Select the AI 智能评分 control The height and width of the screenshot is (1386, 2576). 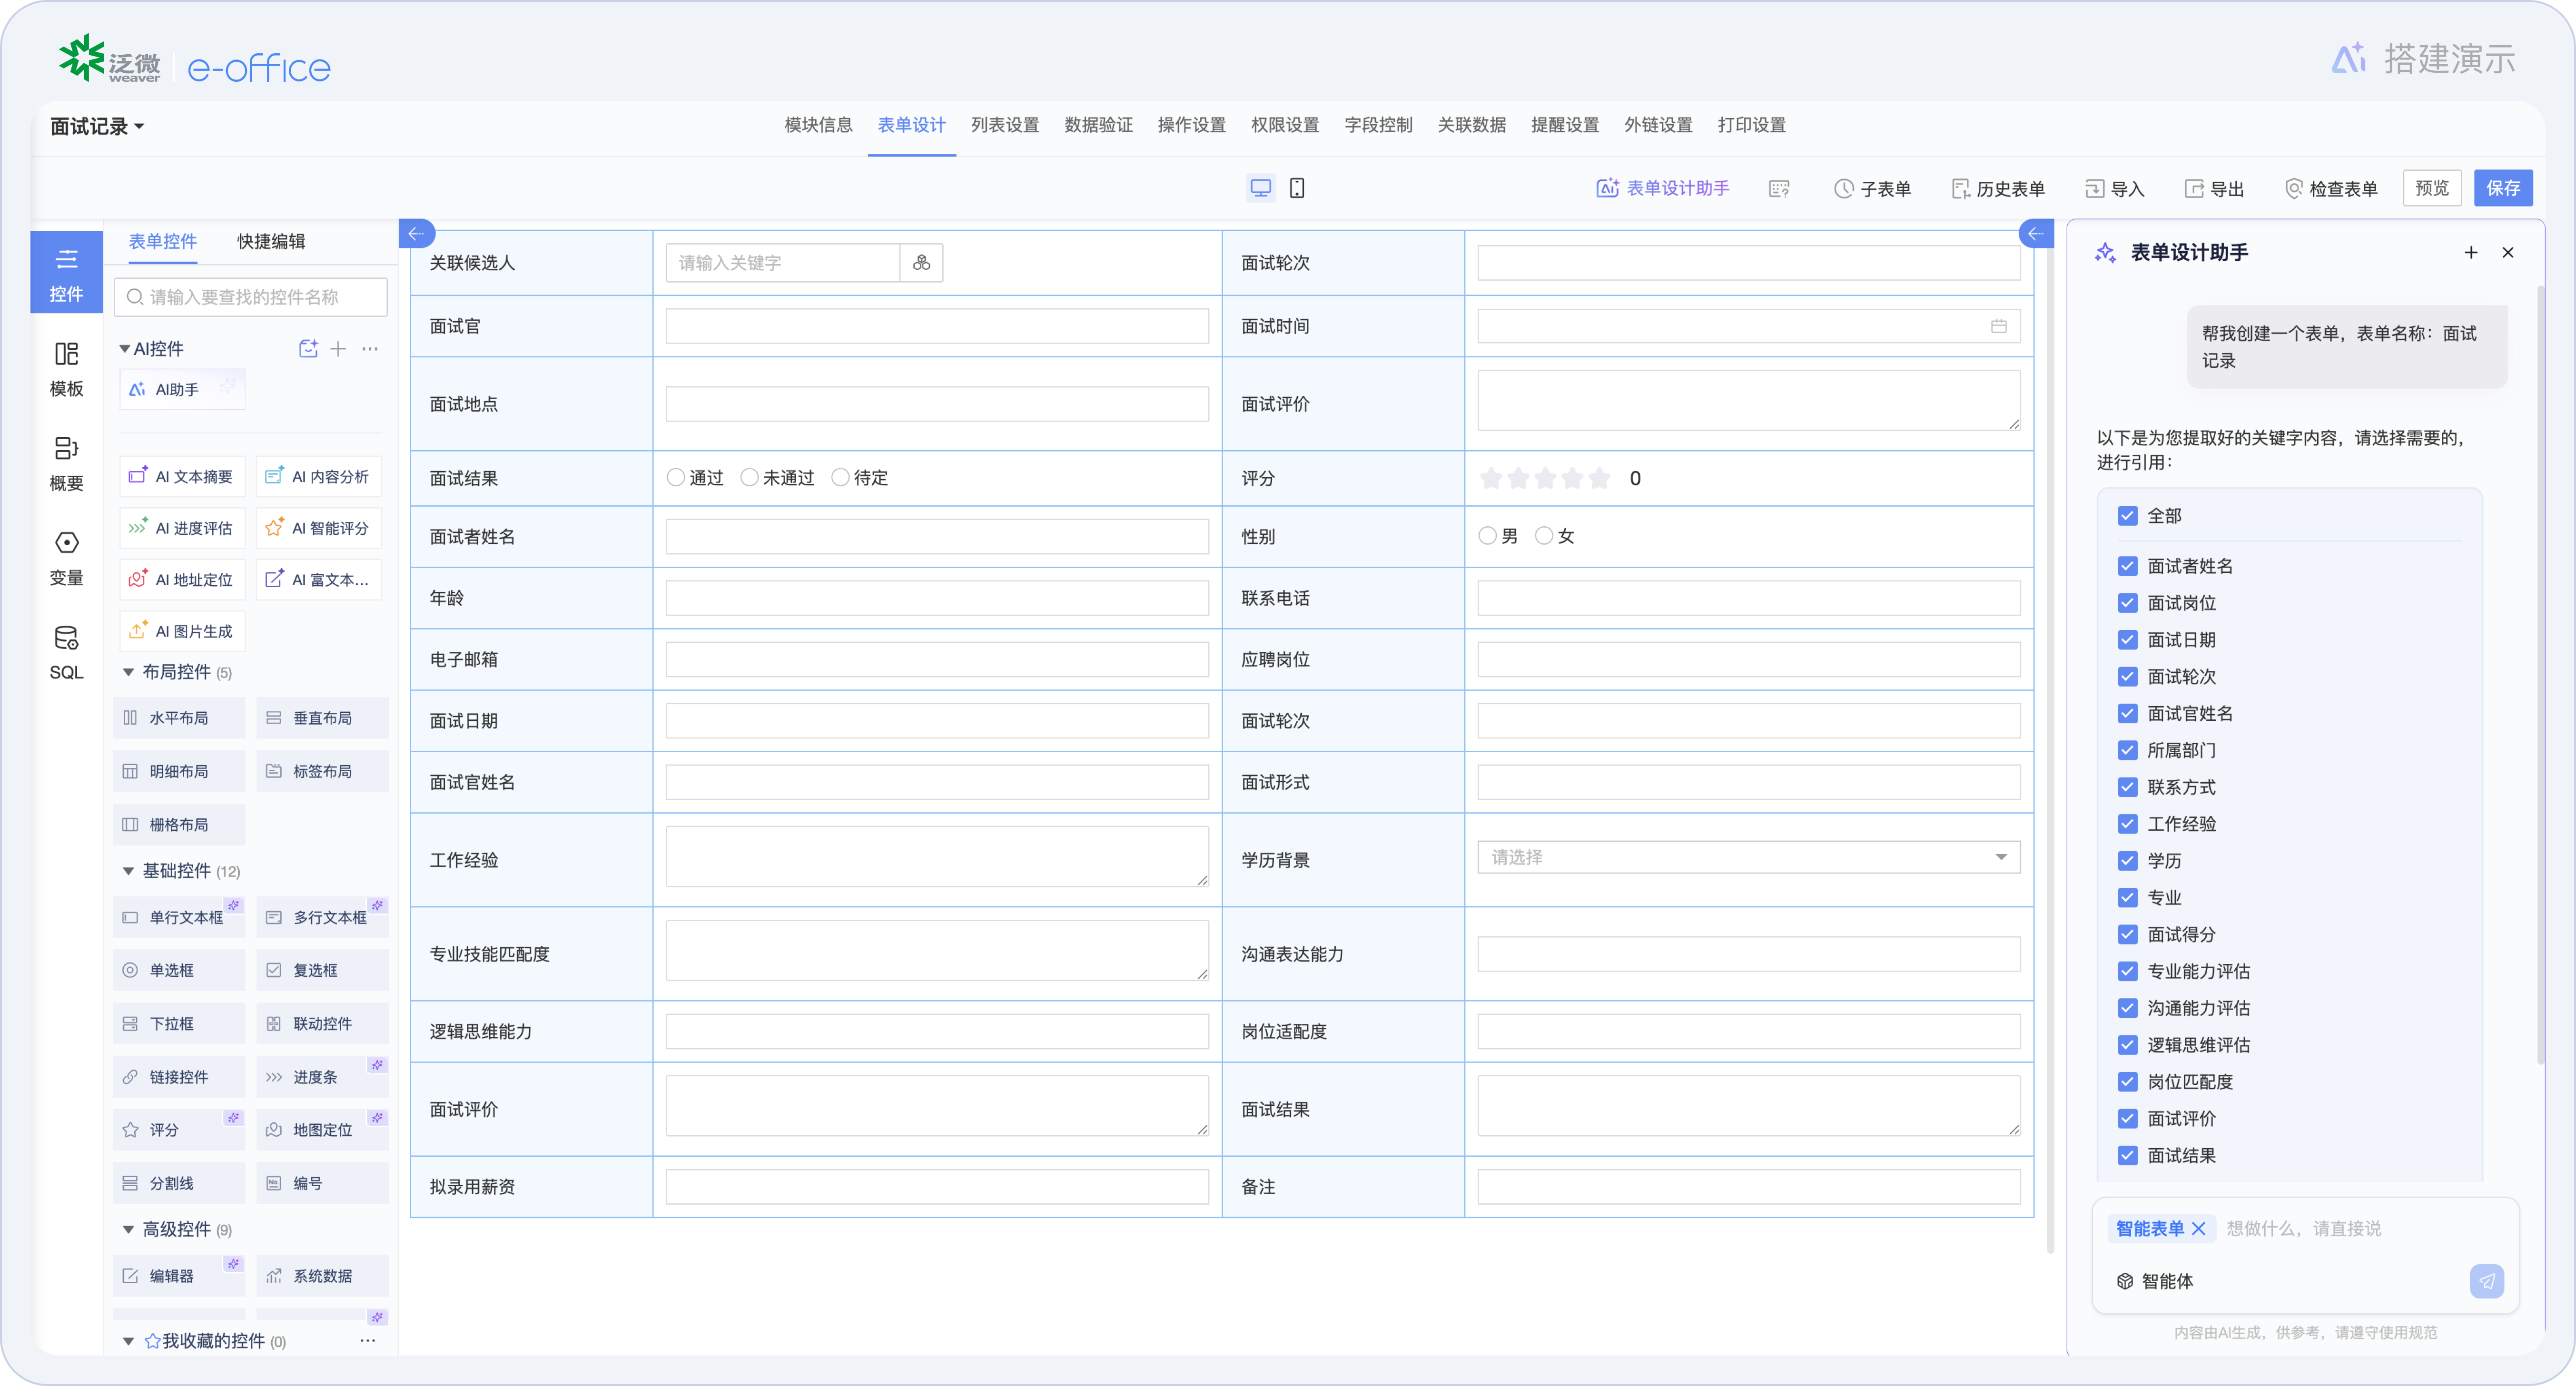click(319, 528)
